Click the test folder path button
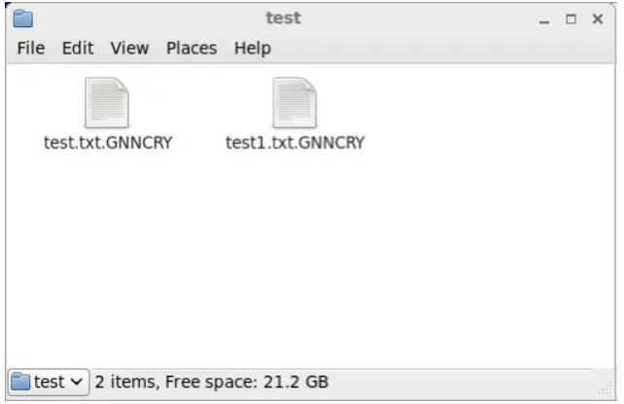 [x=49, y=382]
